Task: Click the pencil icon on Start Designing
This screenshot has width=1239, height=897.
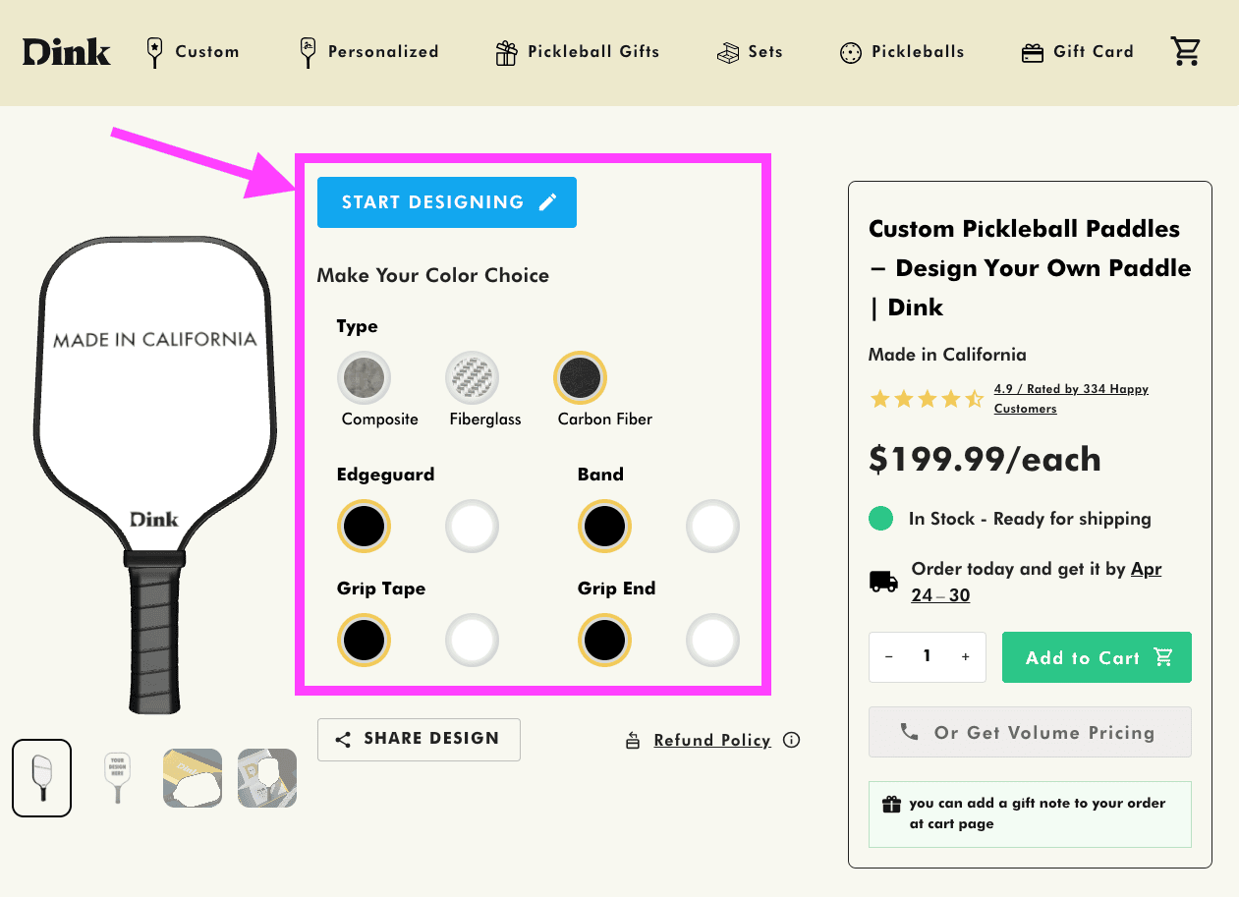Action: tap(547, 201)
